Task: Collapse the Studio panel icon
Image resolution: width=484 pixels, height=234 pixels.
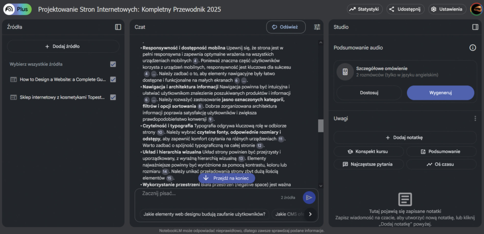Action: [x=475, y=27]
